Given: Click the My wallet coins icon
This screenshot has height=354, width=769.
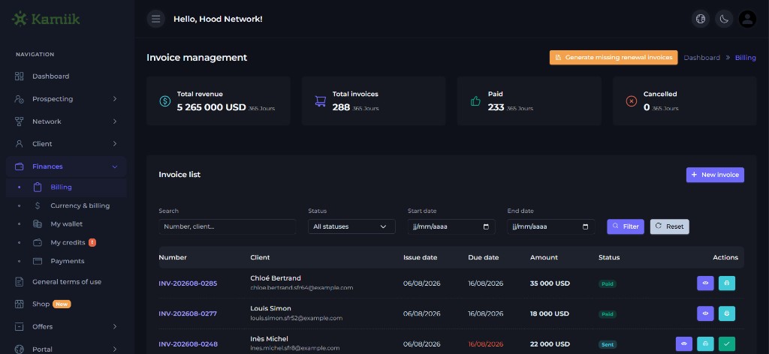Looking at the screenshot, I should click(x=38, y=223).
